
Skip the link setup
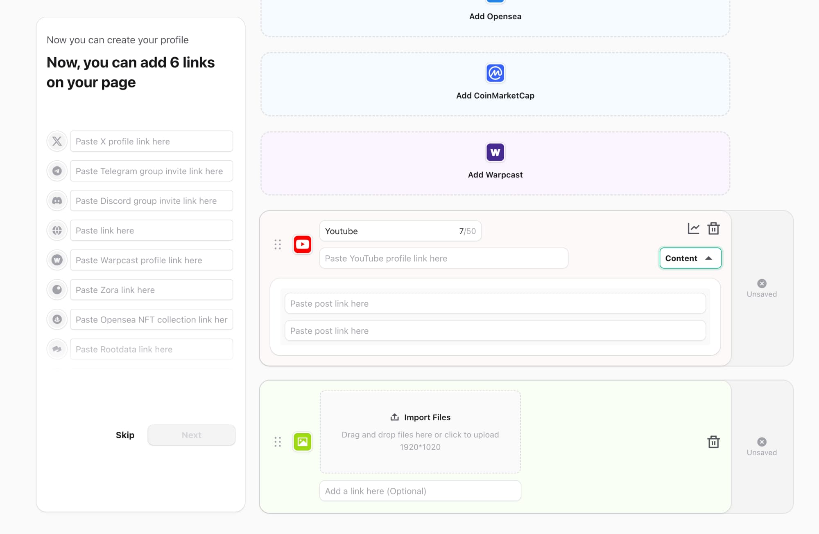pyautogui.click(x=125, y=435)
